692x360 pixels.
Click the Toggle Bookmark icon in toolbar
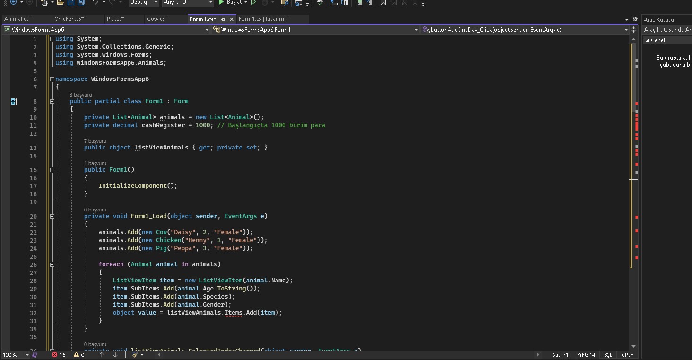pyautogui.click(x=383, y=2)
